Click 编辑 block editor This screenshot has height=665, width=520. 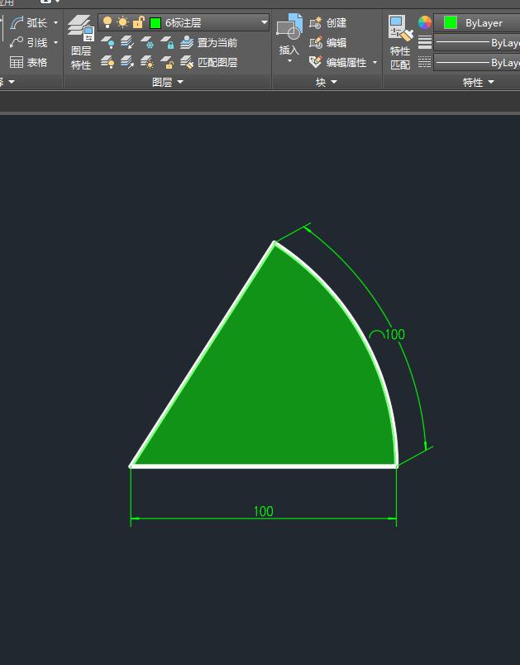328,42
